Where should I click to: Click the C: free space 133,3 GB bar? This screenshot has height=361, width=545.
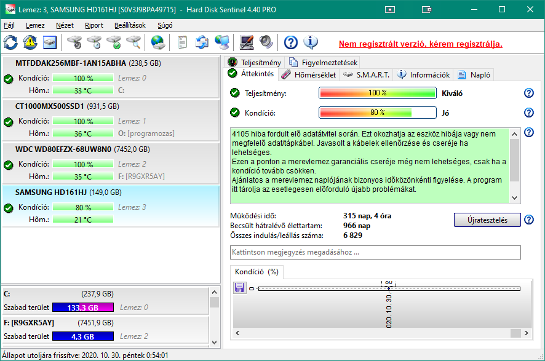click(x=82, y=307)
